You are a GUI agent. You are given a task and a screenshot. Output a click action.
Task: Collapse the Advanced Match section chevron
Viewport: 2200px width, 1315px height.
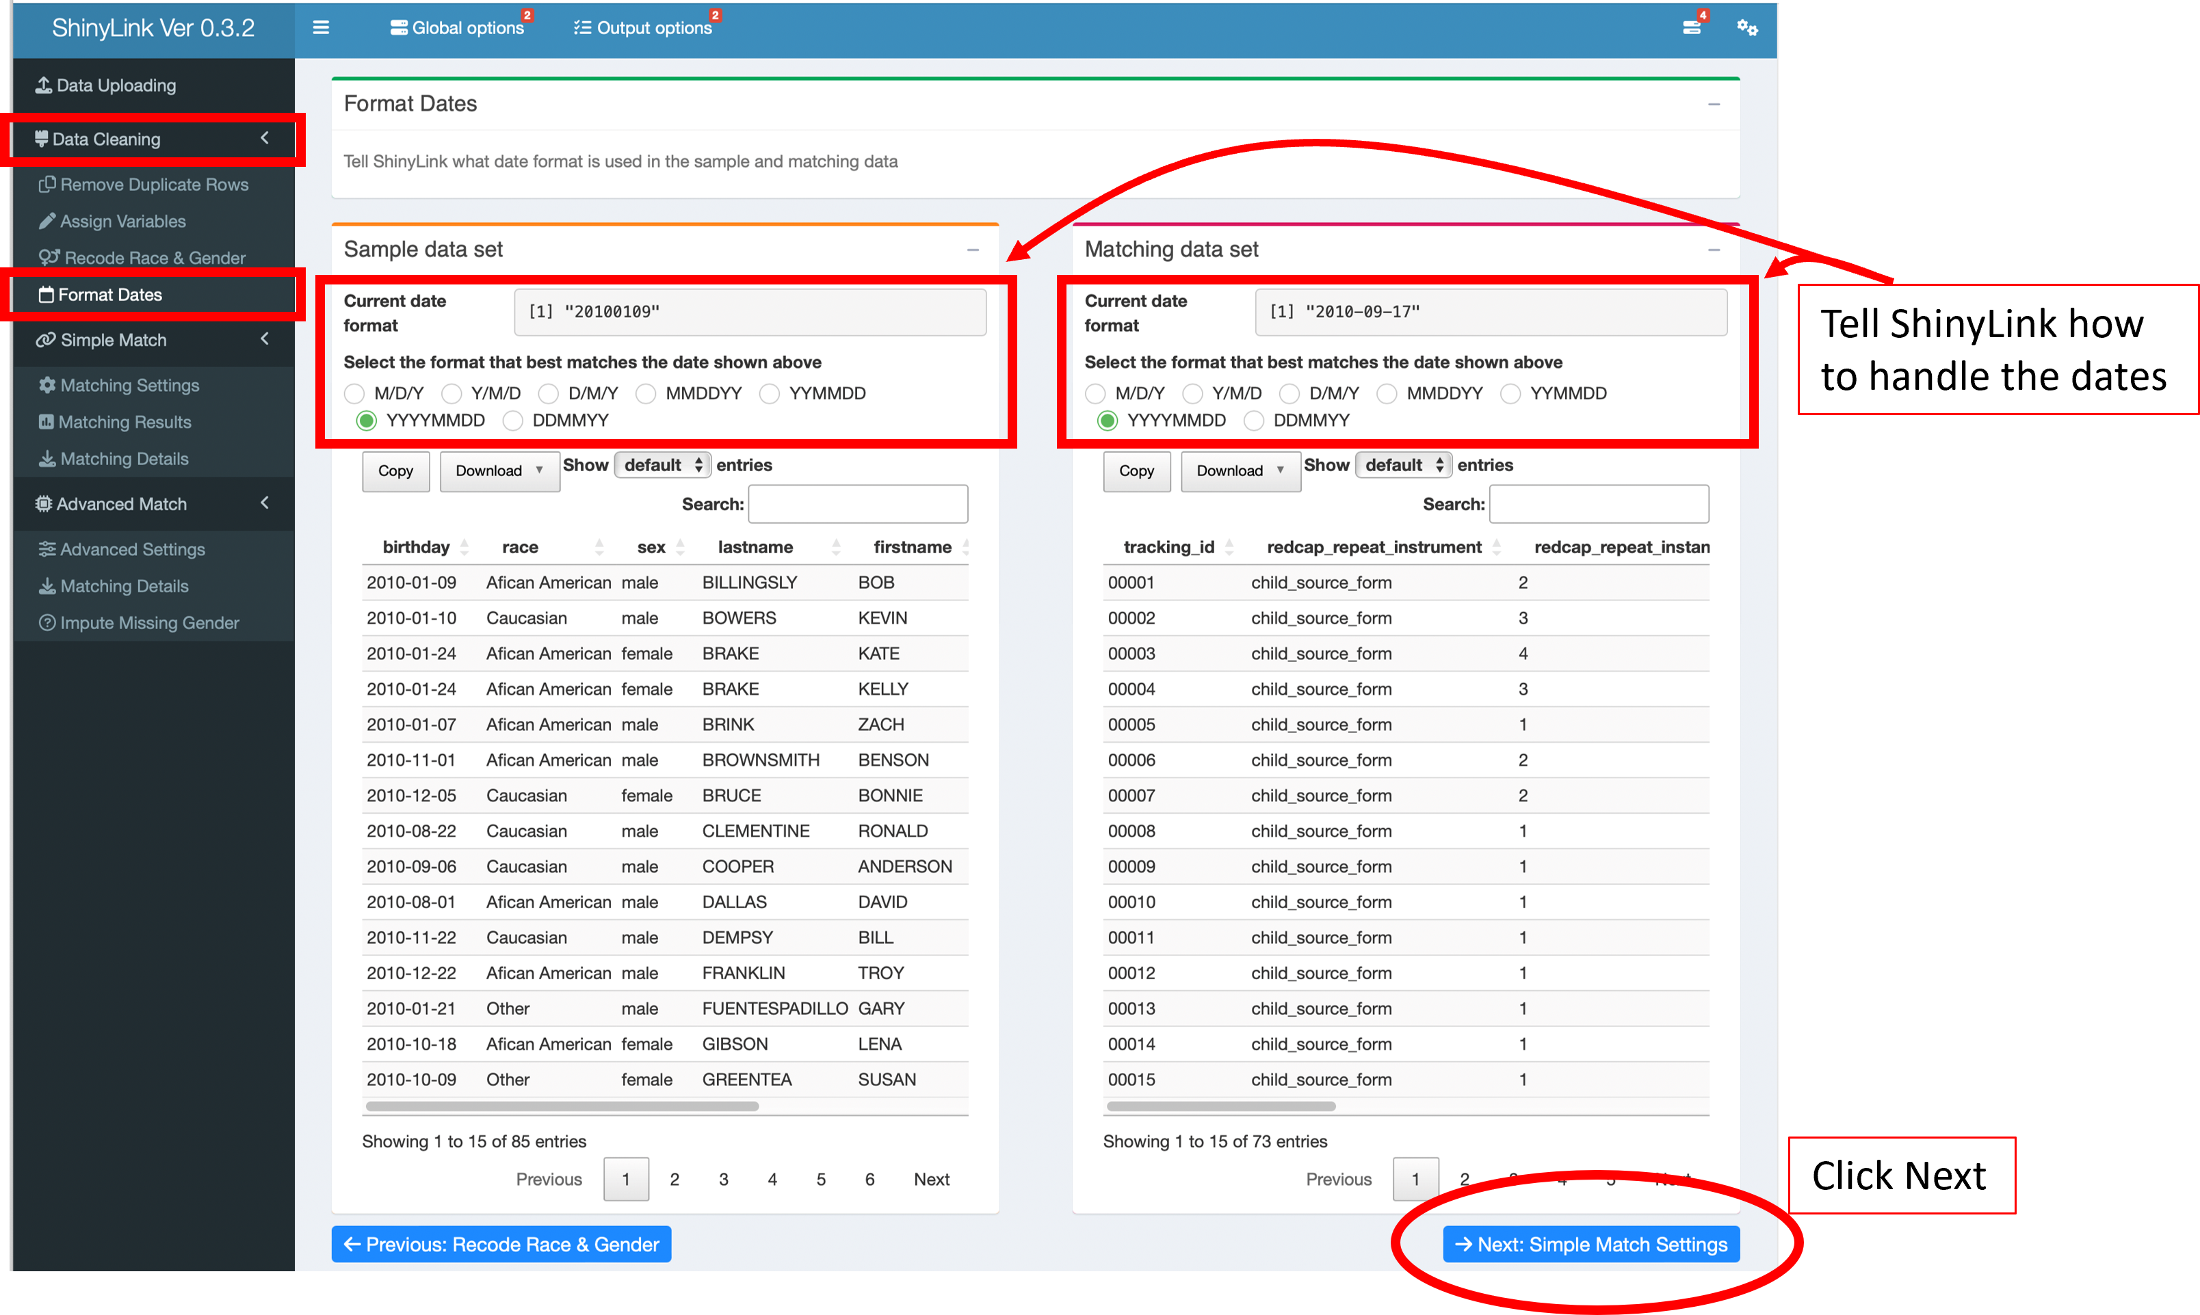(264, 503)
